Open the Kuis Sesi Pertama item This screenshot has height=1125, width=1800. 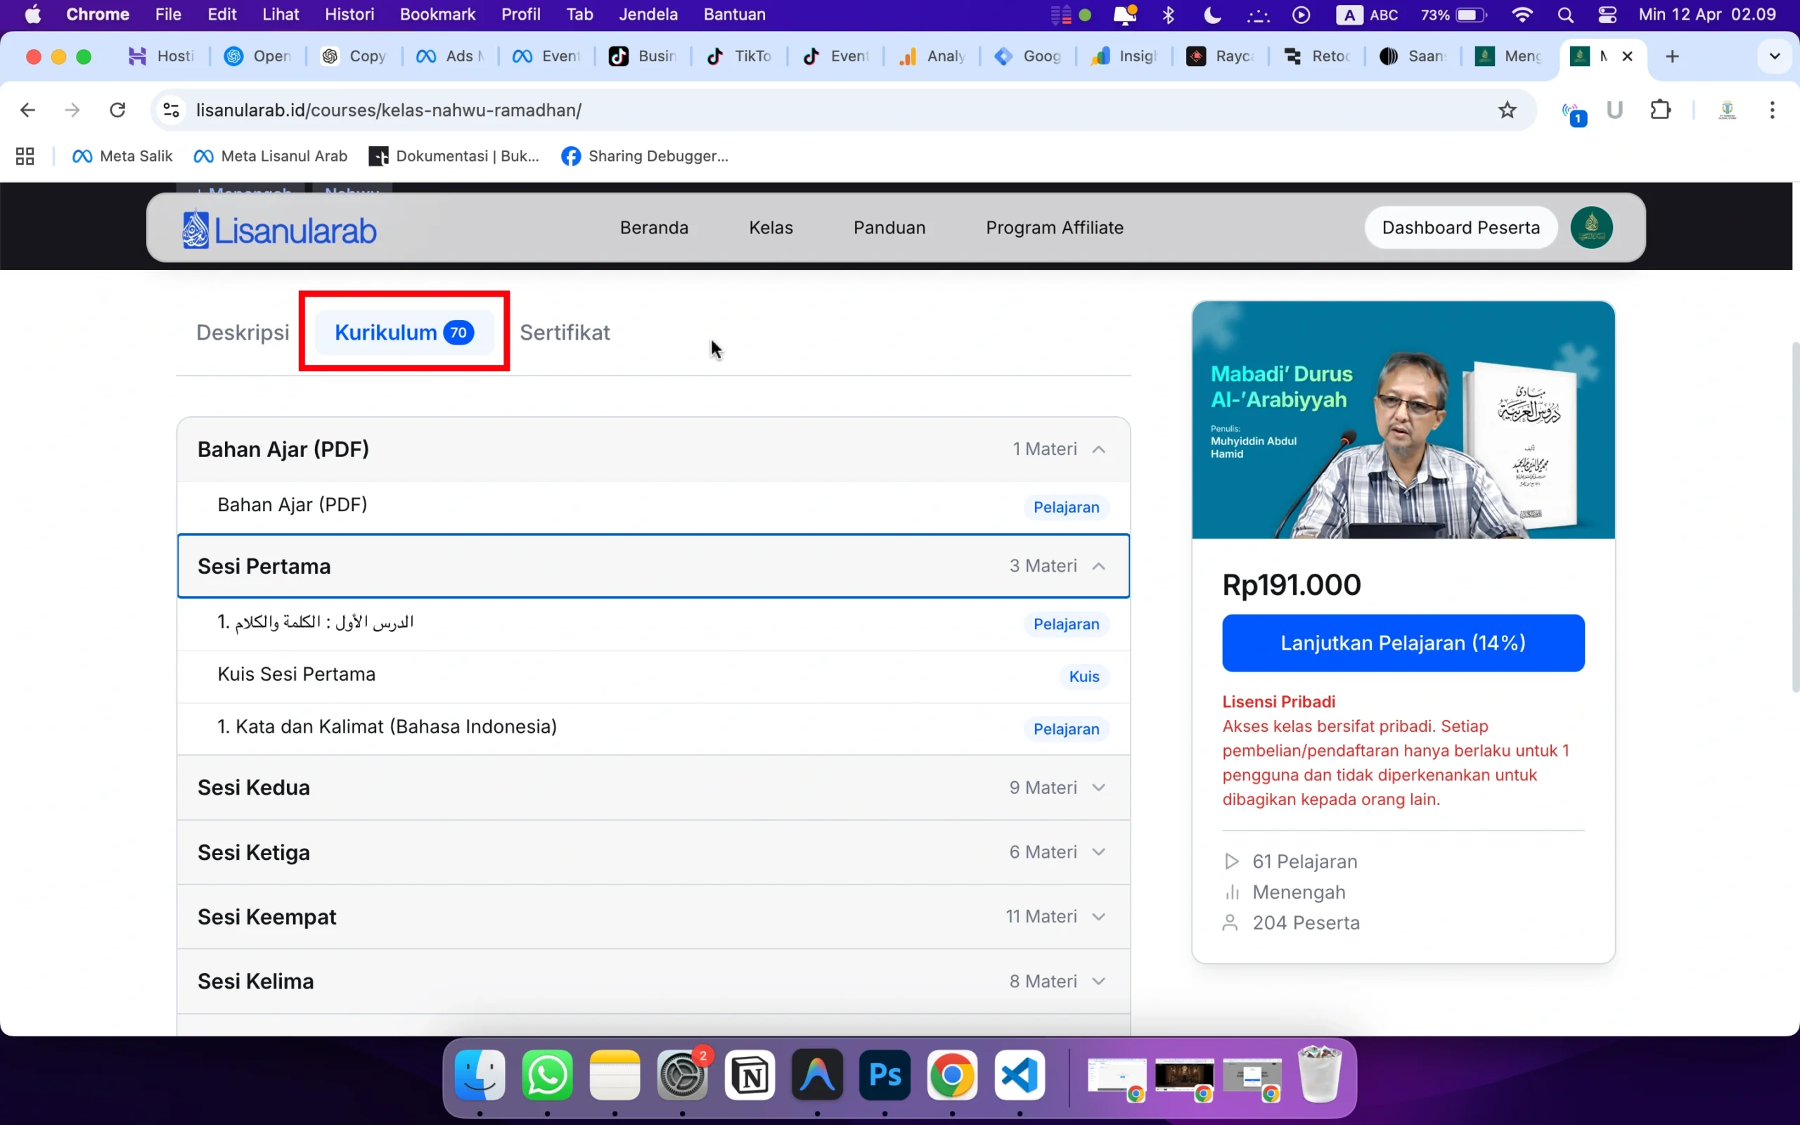pos(297,674)
